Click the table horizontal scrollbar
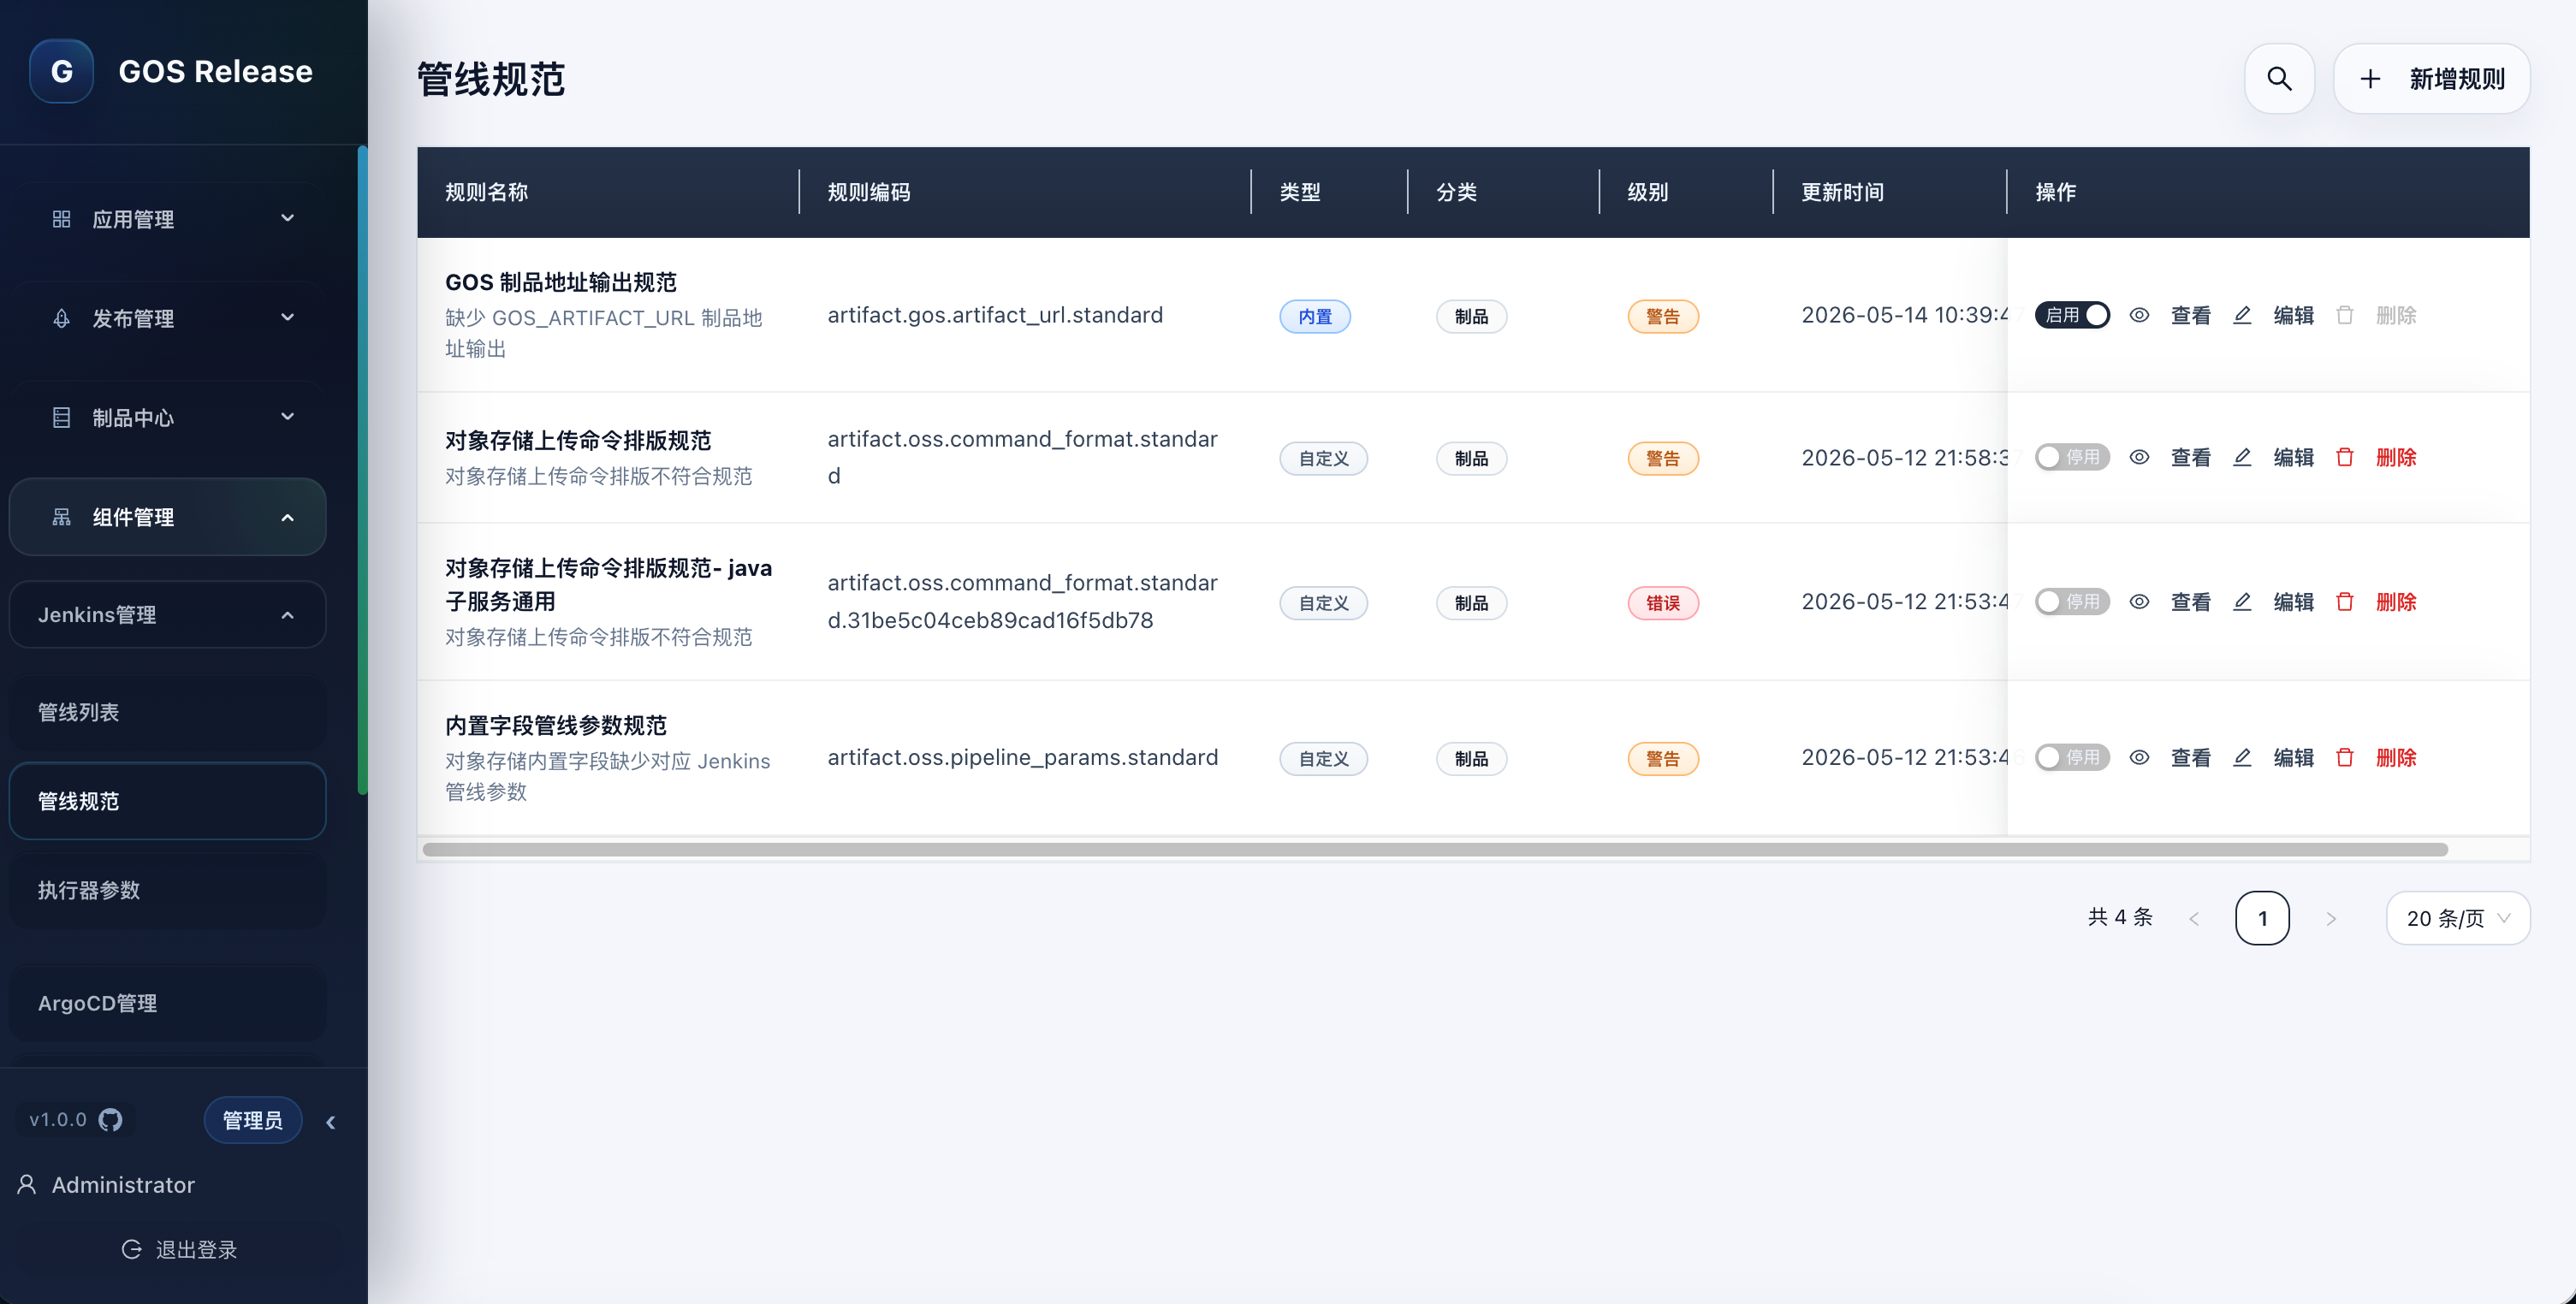2576x1304 pixels. [x=1435, y=849]
